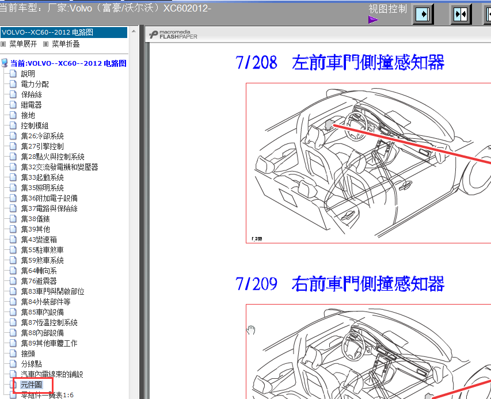The image size is (491, 399).
Task: Open 汽車內電線束的鋪設 in the tree
Action: [x=52, y=374]
